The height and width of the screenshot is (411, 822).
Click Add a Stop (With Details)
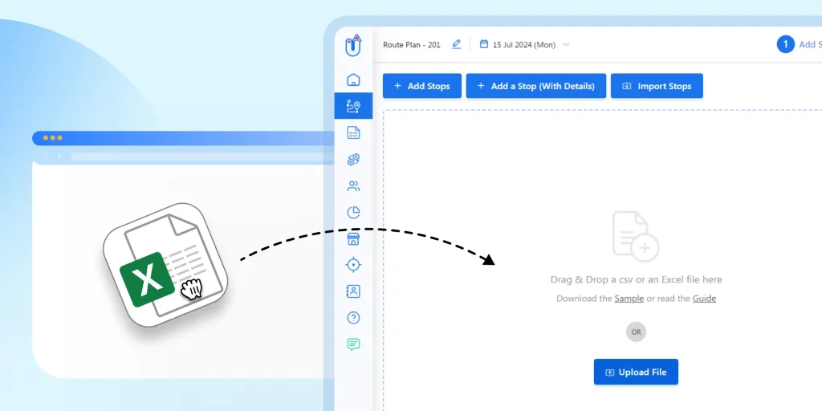tap(535, 86)
